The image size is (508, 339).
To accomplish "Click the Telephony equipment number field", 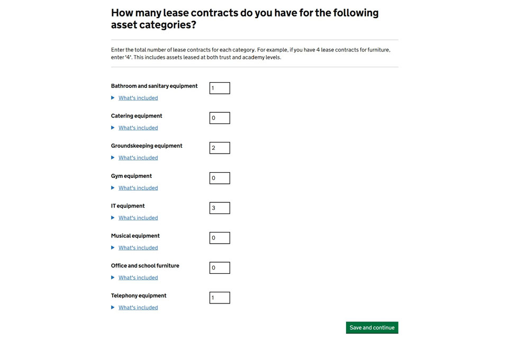I will point(220,298).
